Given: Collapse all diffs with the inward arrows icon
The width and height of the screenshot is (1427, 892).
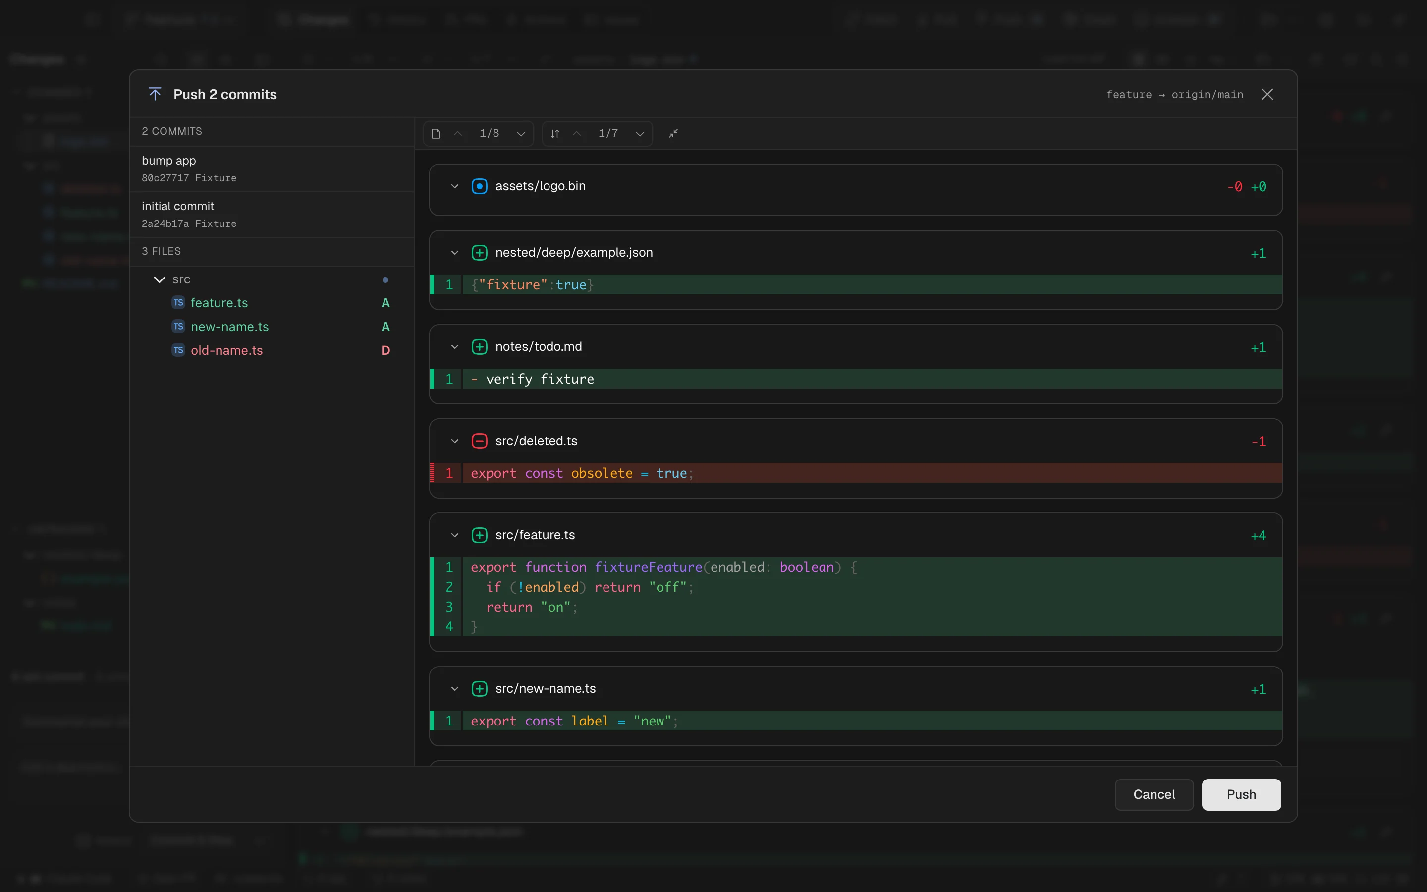Looking at the screenshot, I should click(673, 134).
